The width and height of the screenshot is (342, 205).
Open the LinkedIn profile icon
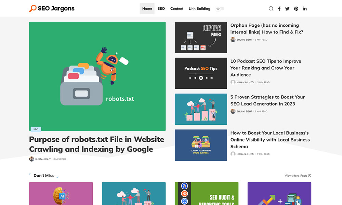click(304, 9)
